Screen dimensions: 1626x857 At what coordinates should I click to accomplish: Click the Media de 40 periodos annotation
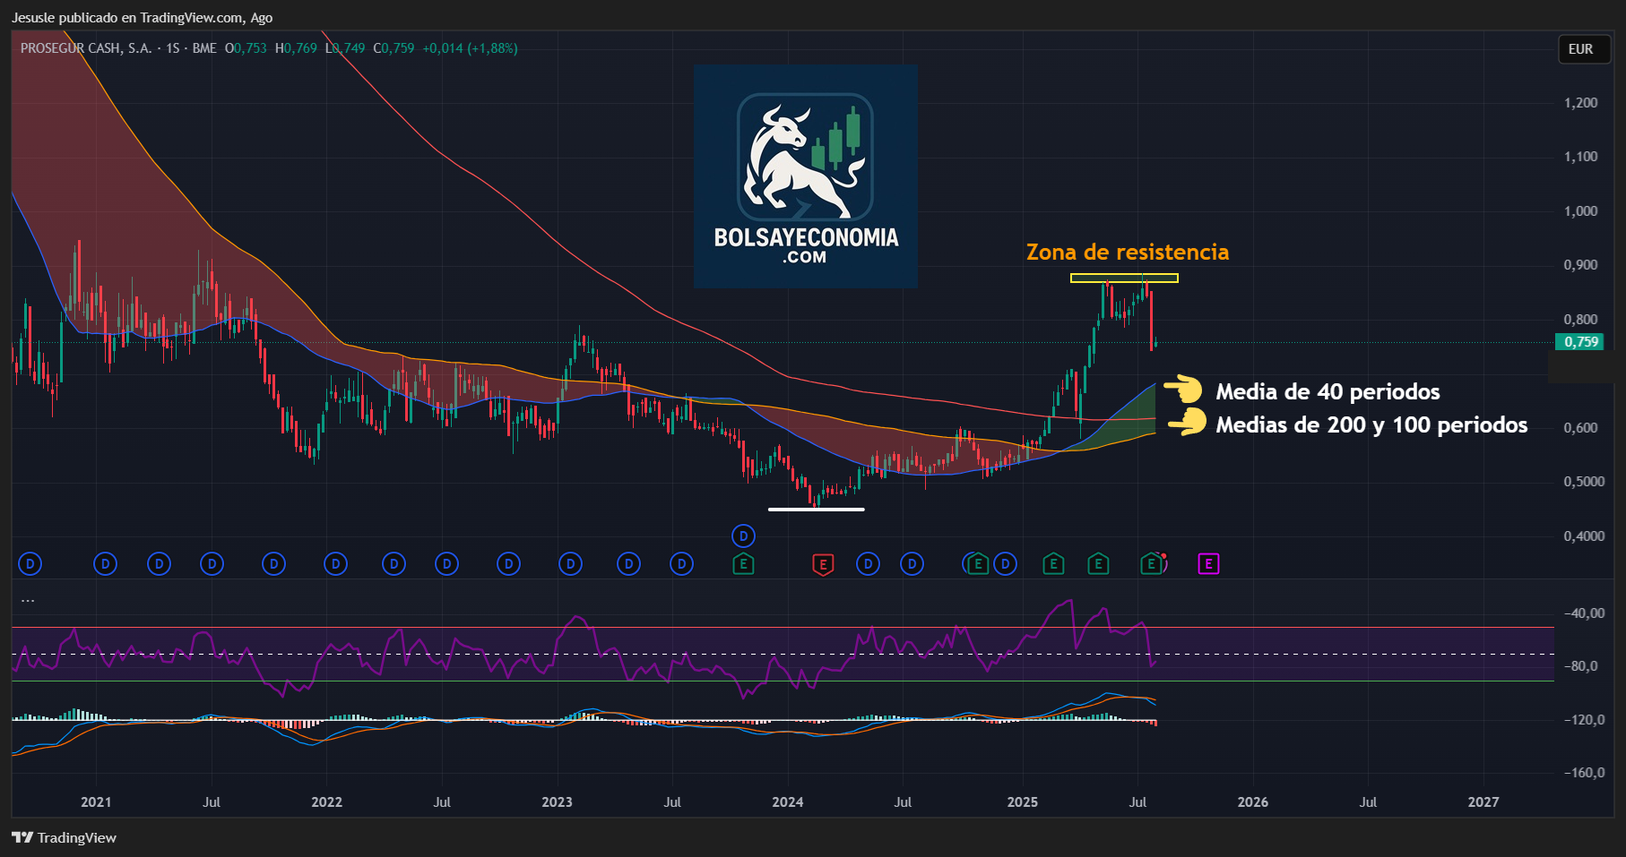pyautogui.click(x=1328, y=392)
